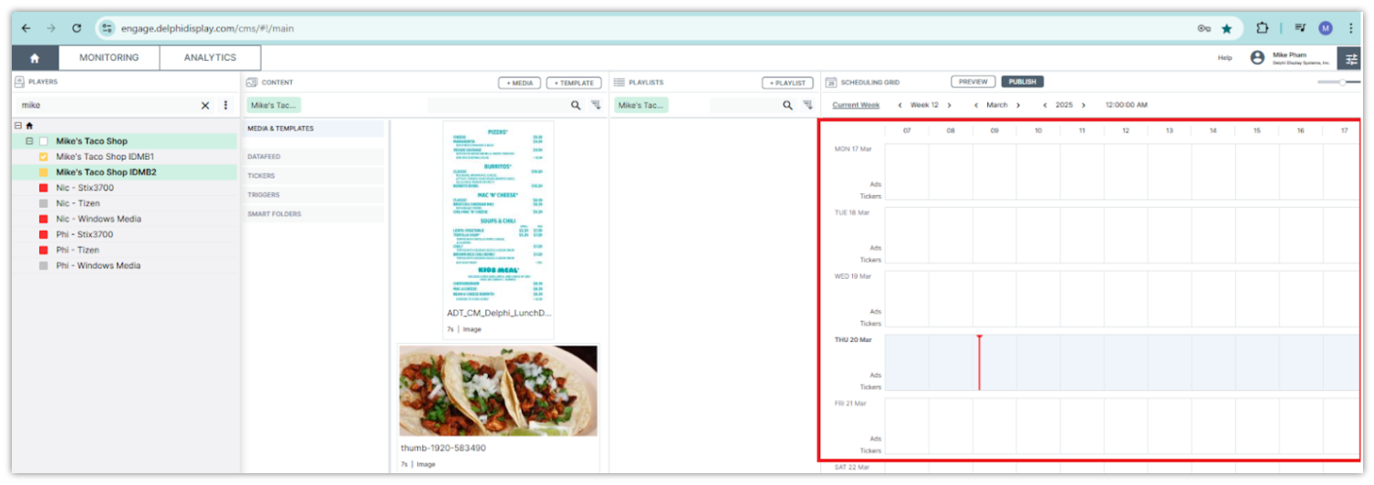Click the Current Week link

[x=856, y=106]
